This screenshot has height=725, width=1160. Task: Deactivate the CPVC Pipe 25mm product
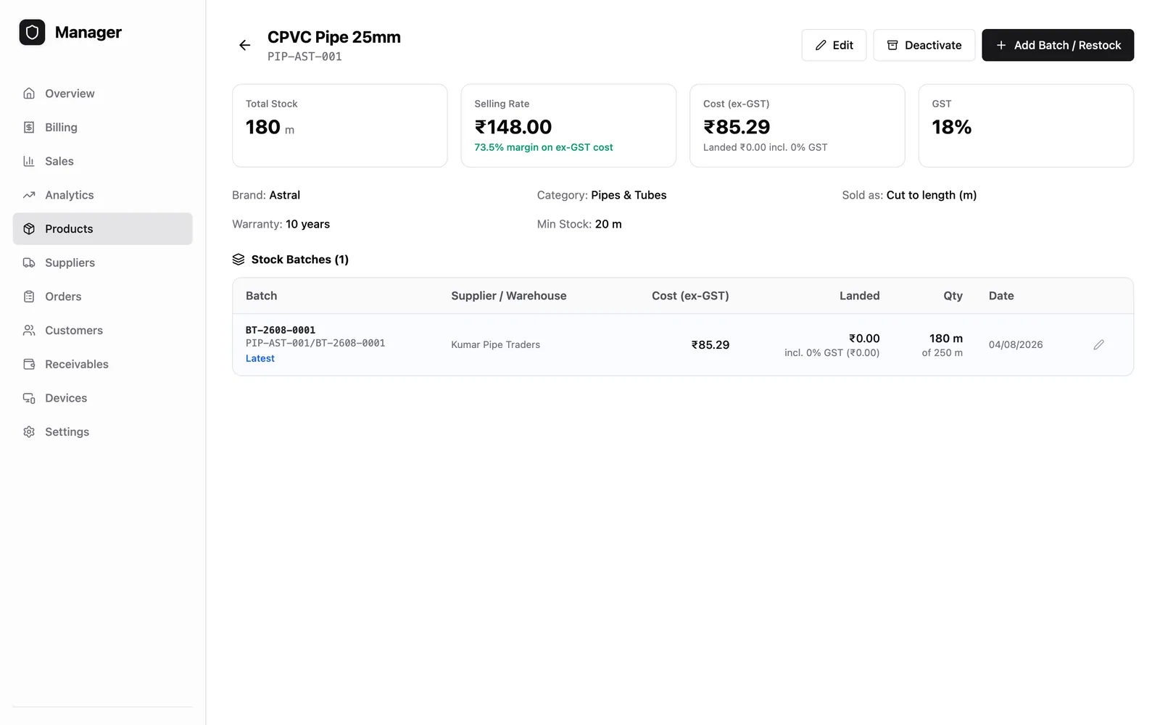pyautogui.click(x=924, y=45)
